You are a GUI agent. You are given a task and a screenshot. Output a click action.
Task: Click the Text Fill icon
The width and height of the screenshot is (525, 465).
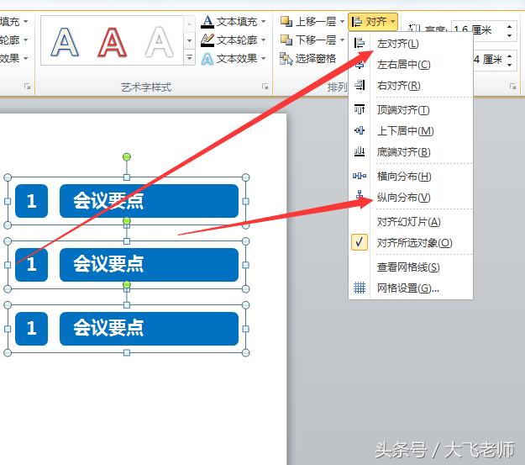tap(207, 22)
